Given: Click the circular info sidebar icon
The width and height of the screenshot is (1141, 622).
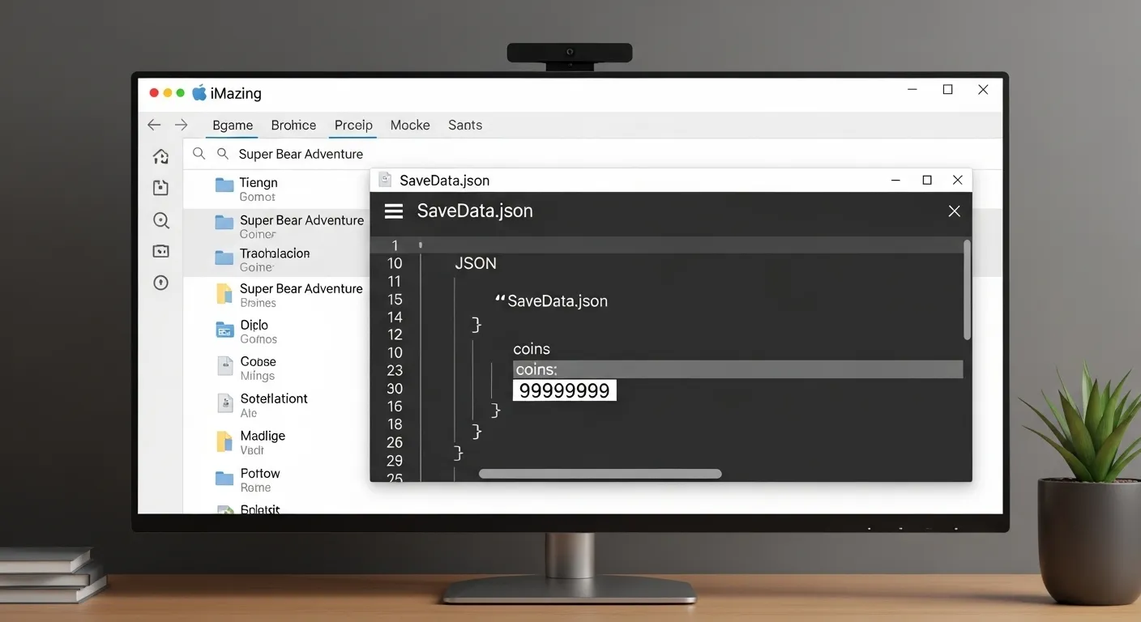Looking at the screenshot, I should coord(160,283).
